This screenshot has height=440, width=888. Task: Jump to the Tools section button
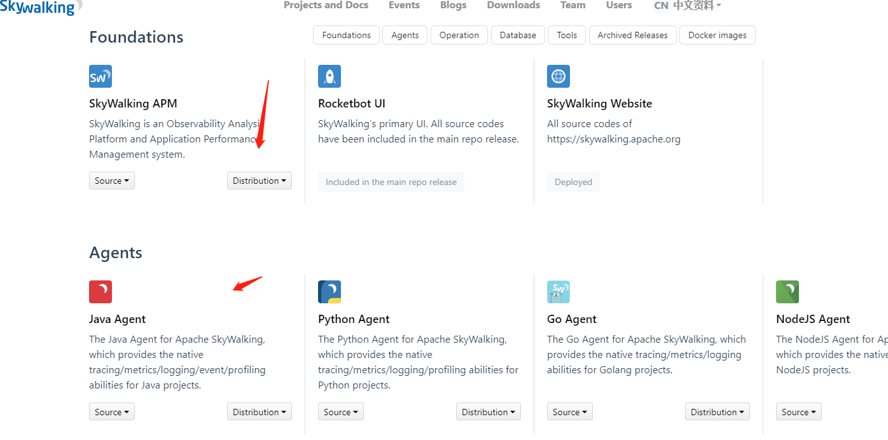point(567,35)
